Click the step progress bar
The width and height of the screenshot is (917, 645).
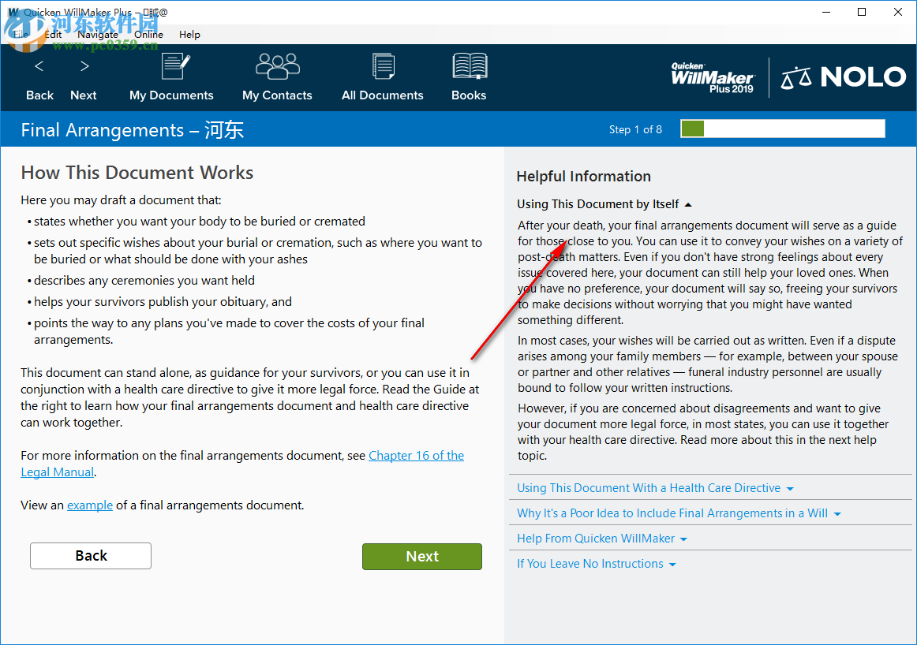coord(783,129)
